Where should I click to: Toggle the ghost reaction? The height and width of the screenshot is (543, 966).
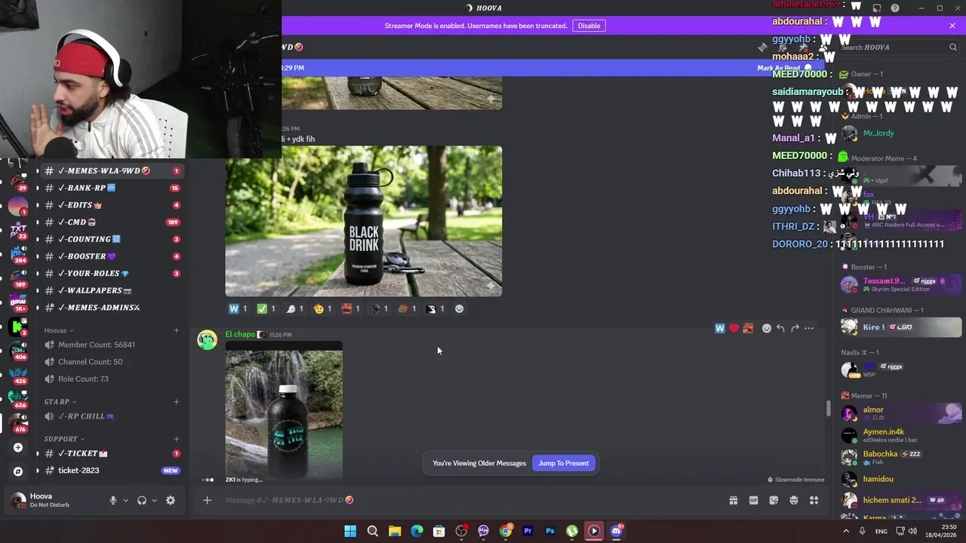[295, 308]
